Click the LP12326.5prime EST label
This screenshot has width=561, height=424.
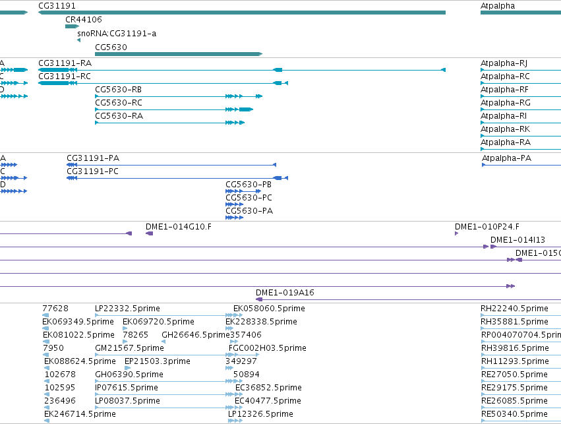(x=260, y=414)
